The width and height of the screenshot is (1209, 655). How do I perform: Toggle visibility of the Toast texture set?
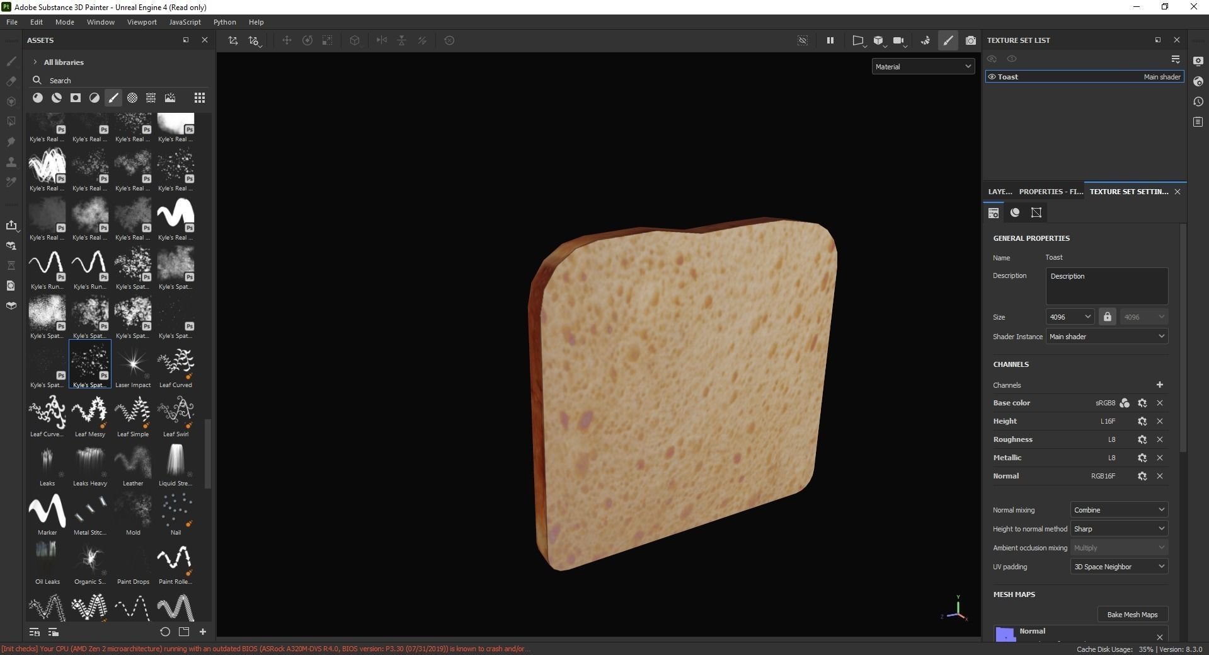pos(991,76)
